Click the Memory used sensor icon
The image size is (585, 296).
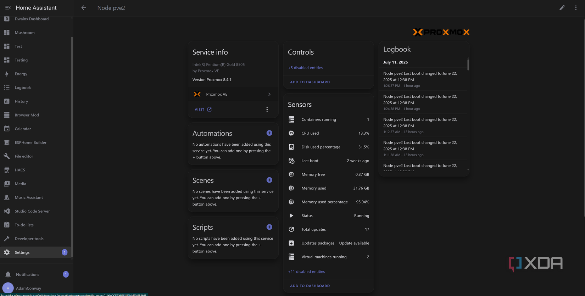point(291,188)
